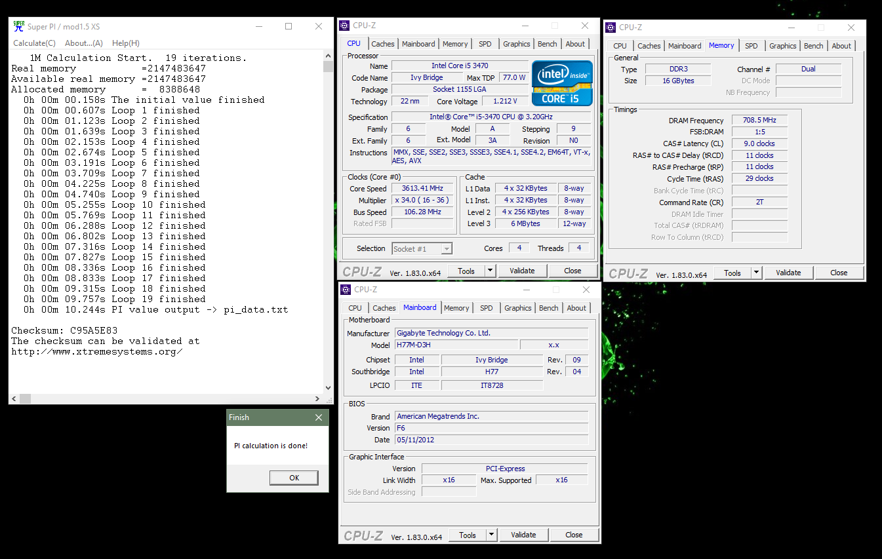Click the CPU-Z icon in the Mainboard window title bar

coord(346,290)
